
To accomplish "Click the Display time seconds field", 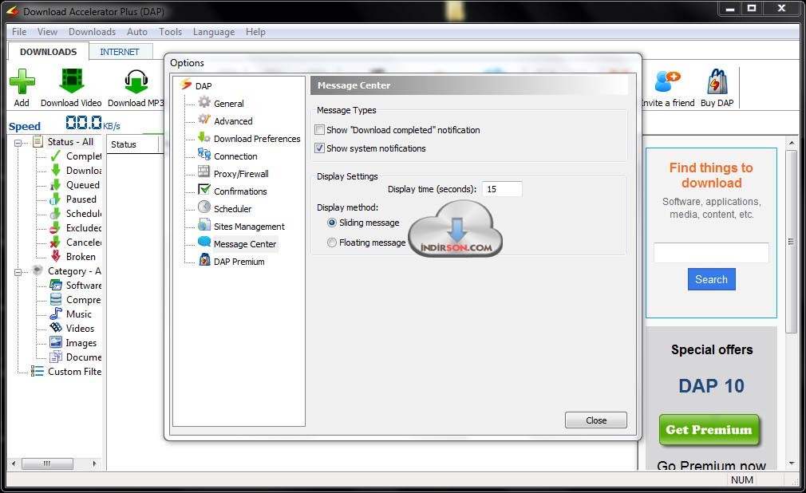I will click(x=502, y=189).
